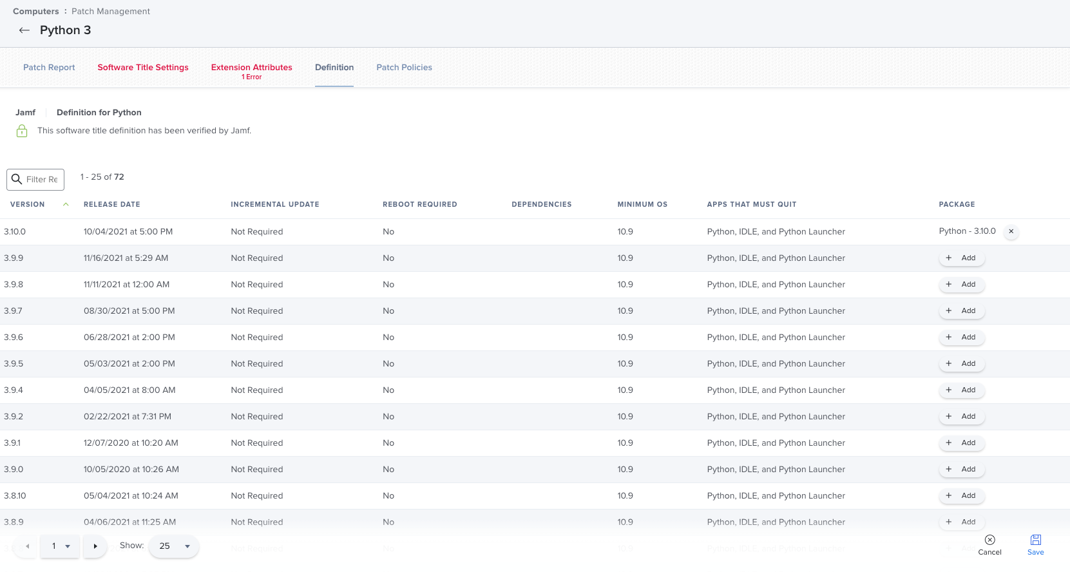Switch to the Patch Report tab
The image size is (1070, 572).
(x=49, y=68)
